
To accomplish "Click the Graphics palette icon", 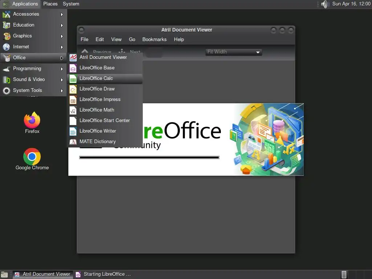I will point(7,36).
